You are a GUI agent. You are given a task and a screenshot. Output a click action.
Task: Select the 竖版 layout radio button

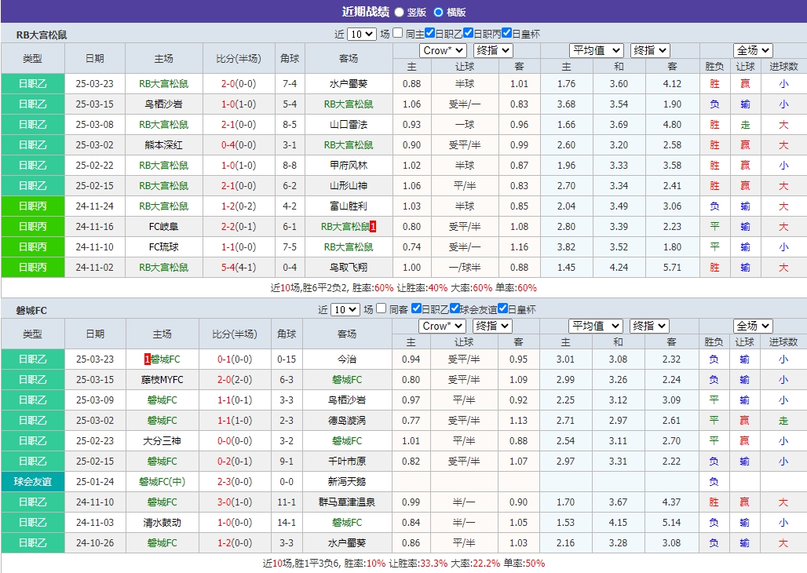[x=398, y=9]
